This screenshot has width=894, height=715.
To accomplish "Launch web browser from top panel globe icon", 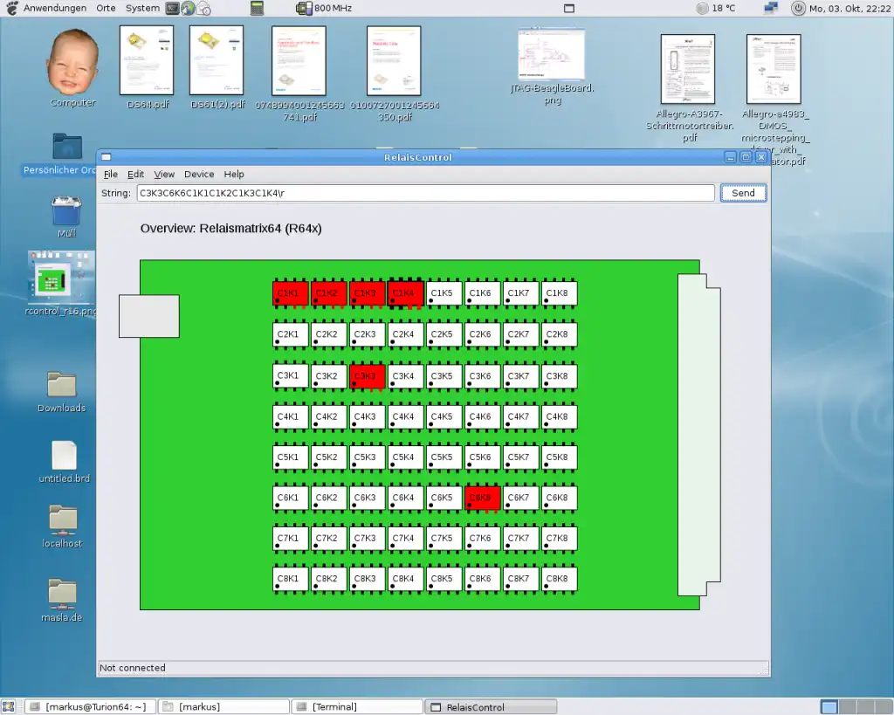I will [x=188, y=8].
